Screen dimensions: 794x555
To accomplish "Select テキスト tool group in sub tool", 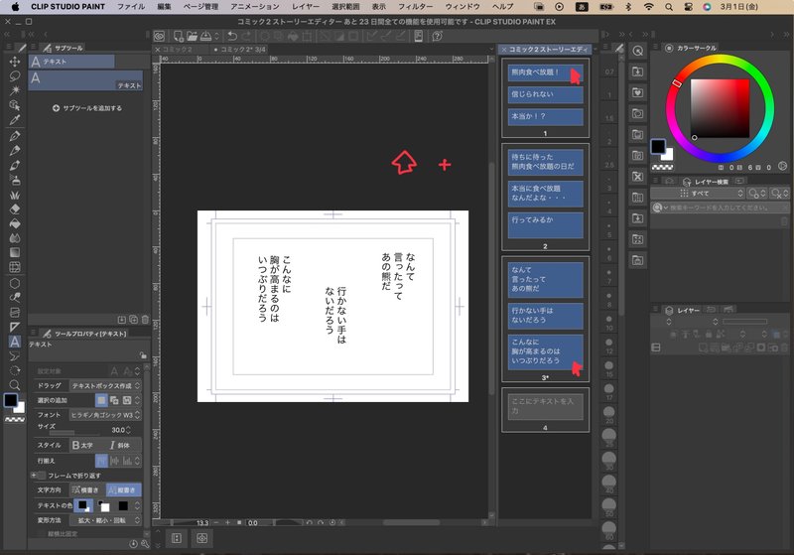I will [71, 62].
